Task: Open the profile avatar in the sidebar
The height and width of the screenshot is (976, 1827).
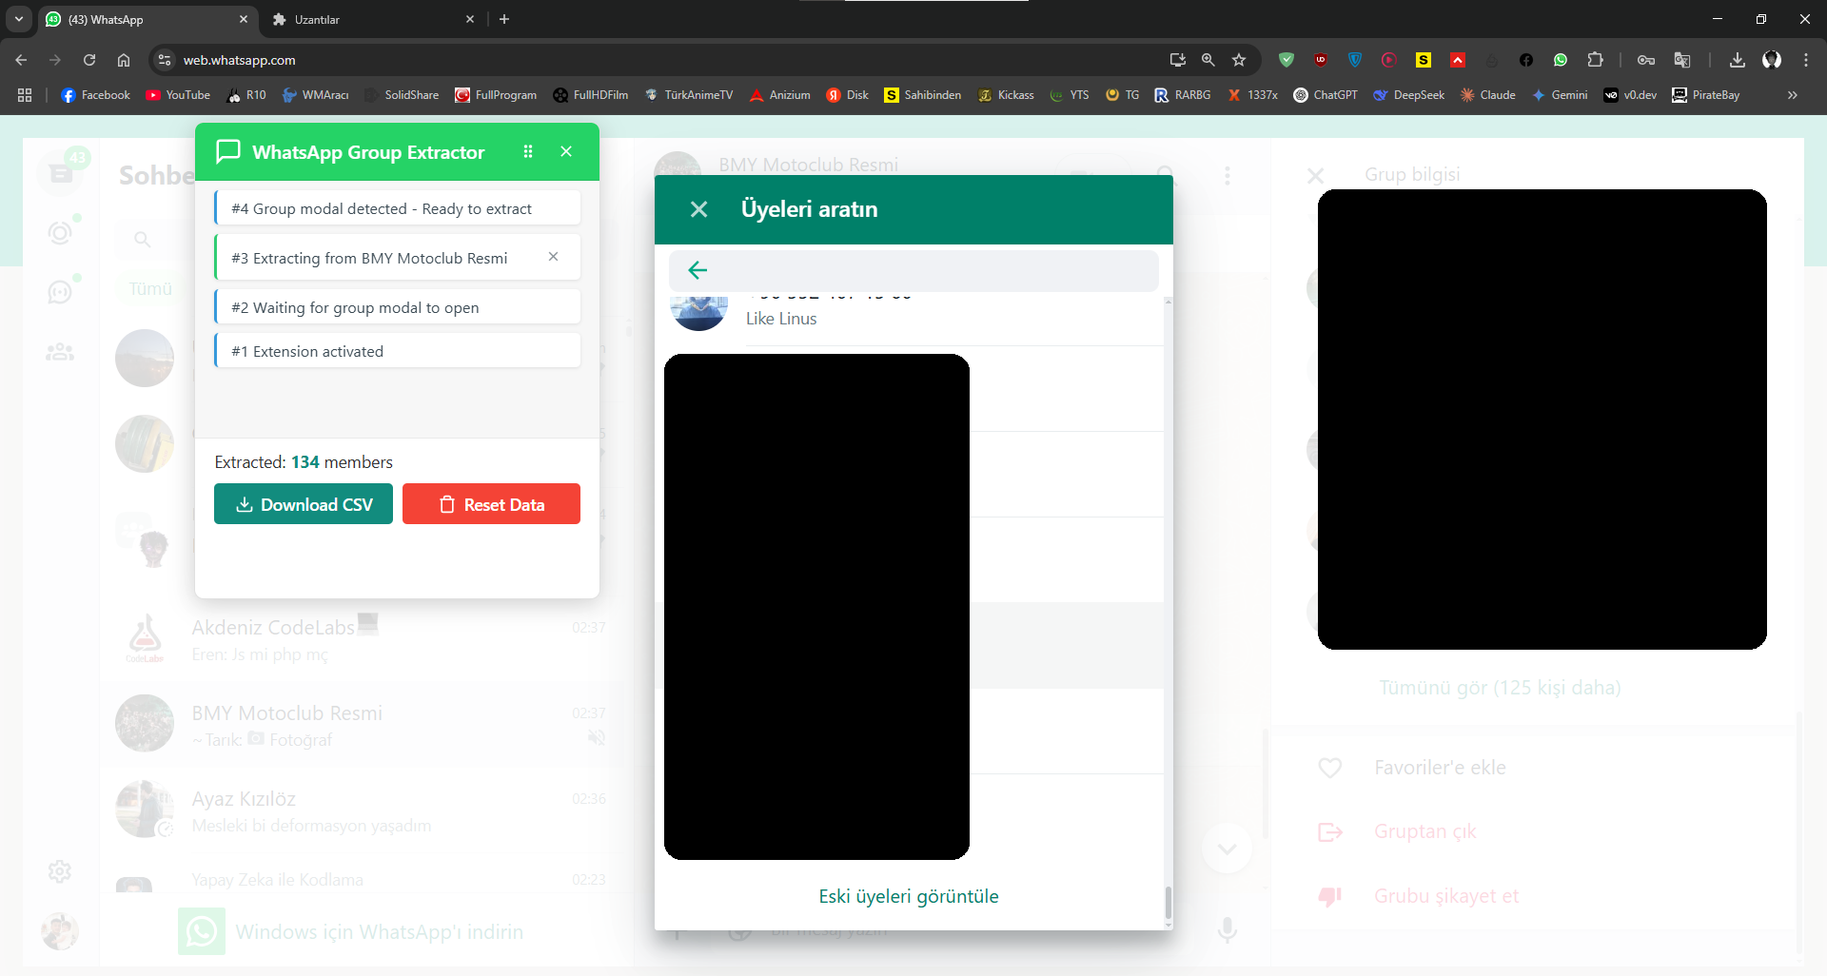Action: (x=60, y=931)
